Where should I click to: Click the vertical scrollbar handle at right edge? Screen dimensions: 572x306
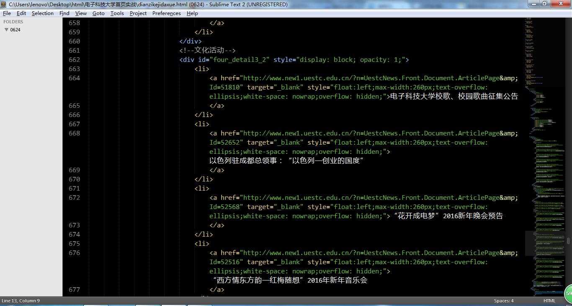[569, 241]
